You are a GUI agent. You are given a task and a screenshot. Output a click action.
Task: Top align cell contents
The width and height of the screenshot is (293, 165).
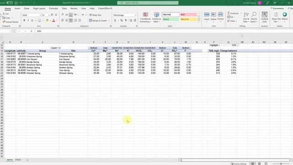[x=63, y=15]
